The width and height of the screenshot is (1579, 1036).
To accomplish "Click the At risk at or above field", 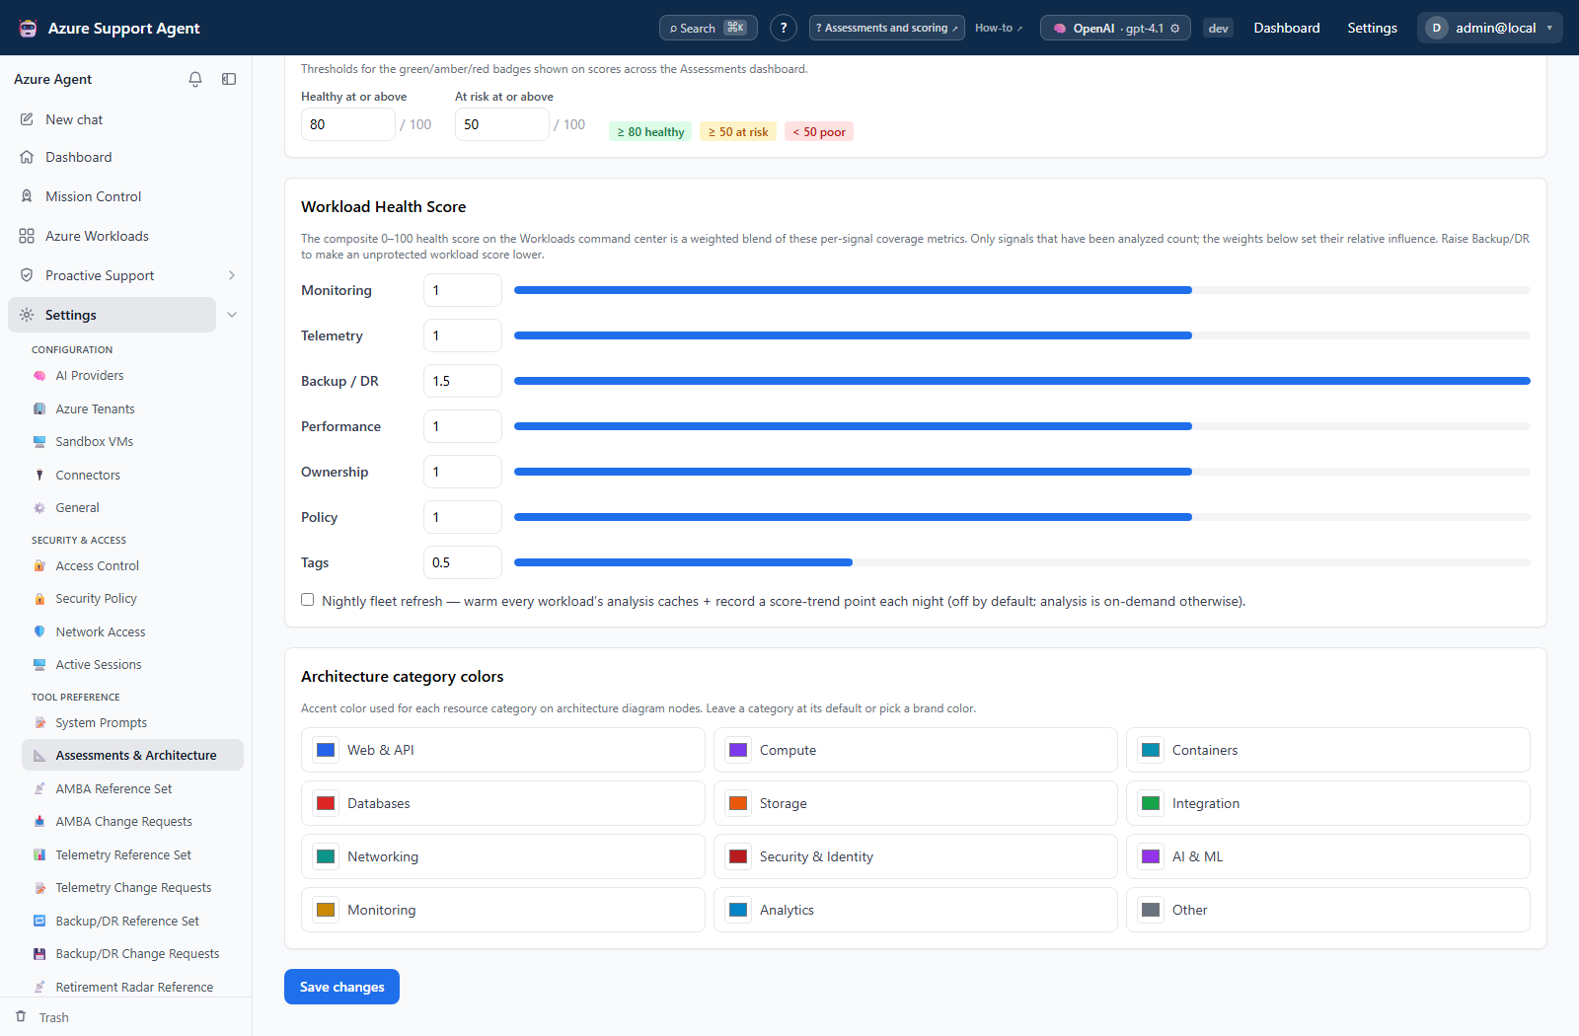I will point(502,124).
